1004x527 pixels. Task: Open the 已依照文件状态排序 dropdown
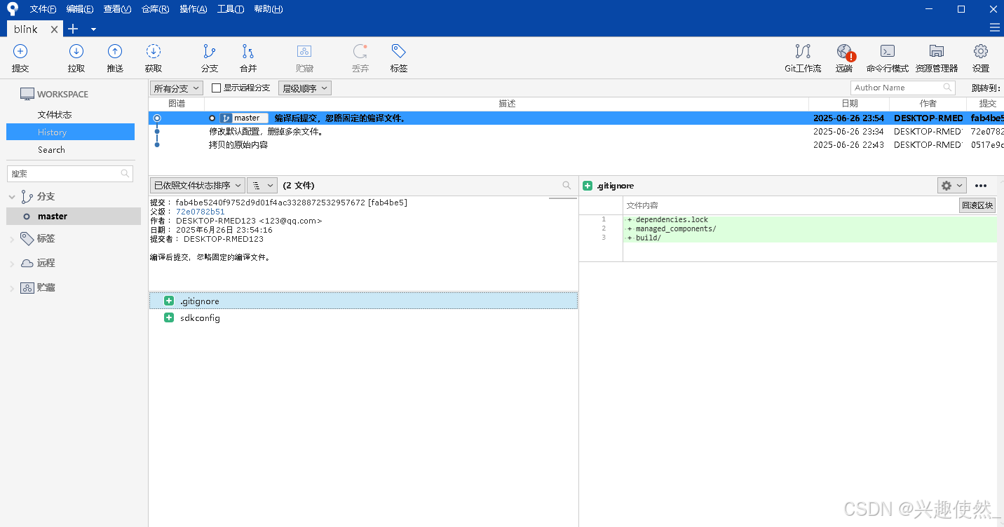(197, 186)
